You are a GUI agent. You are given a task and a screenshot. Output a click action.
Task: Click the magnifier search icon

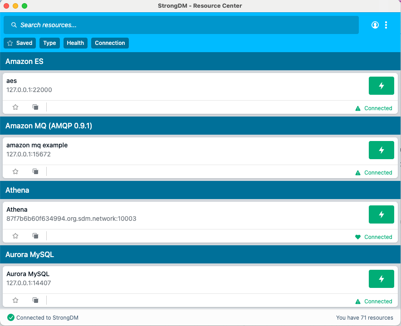pos(14,25)
